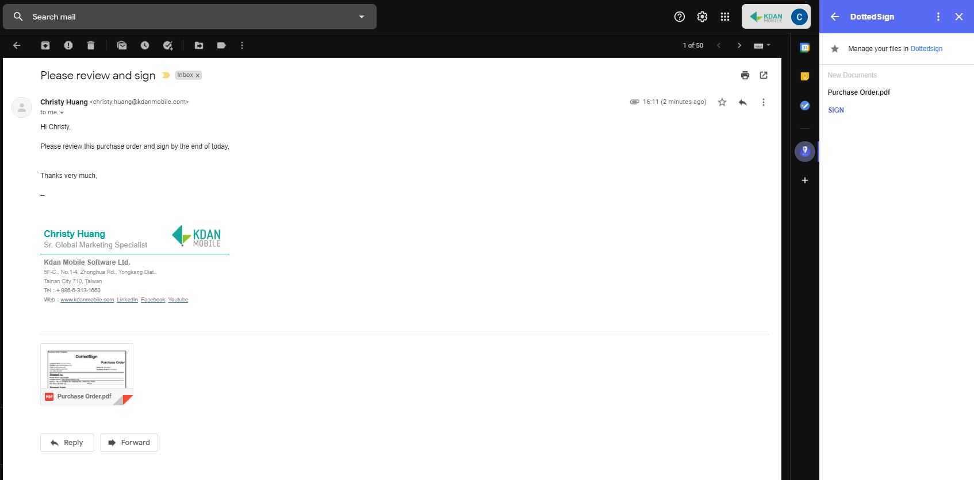Click the attachment paperclip indicator

point(634,102)
